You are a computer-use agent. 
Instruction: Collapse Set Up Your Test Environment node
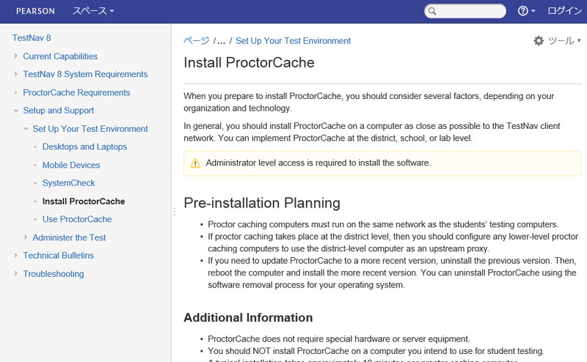[26, 129]
